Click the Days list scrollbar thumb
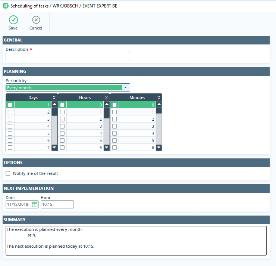 pos(54,112)
